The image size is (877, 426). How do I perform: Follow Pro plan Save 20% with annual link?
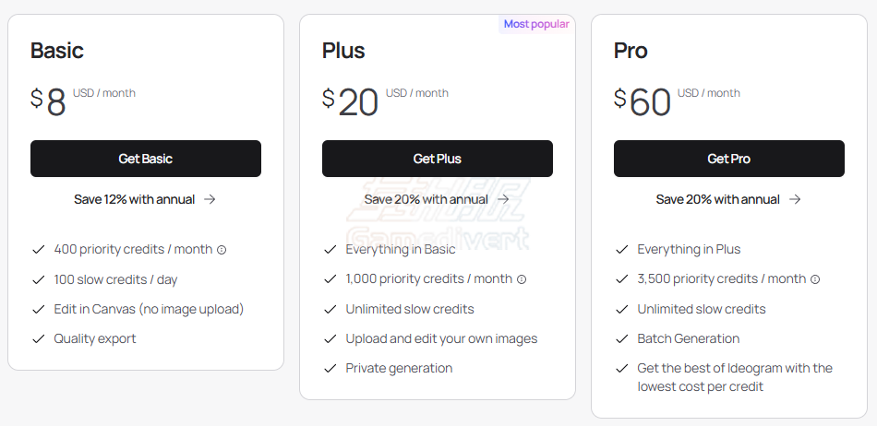click(728, 199)
